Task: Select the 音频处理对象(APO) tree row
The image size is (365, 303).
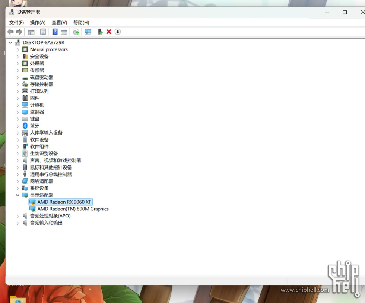Action: [x=50, y=216]
